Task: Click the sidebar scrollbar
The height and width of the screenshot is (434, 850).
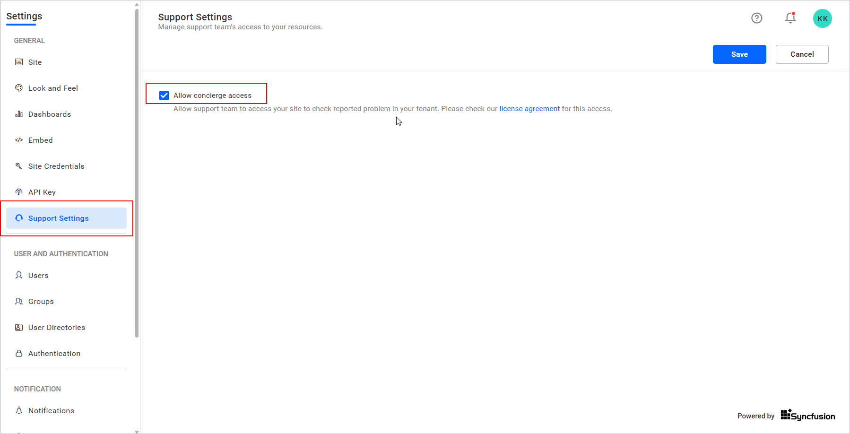Action: click(137, 170)
